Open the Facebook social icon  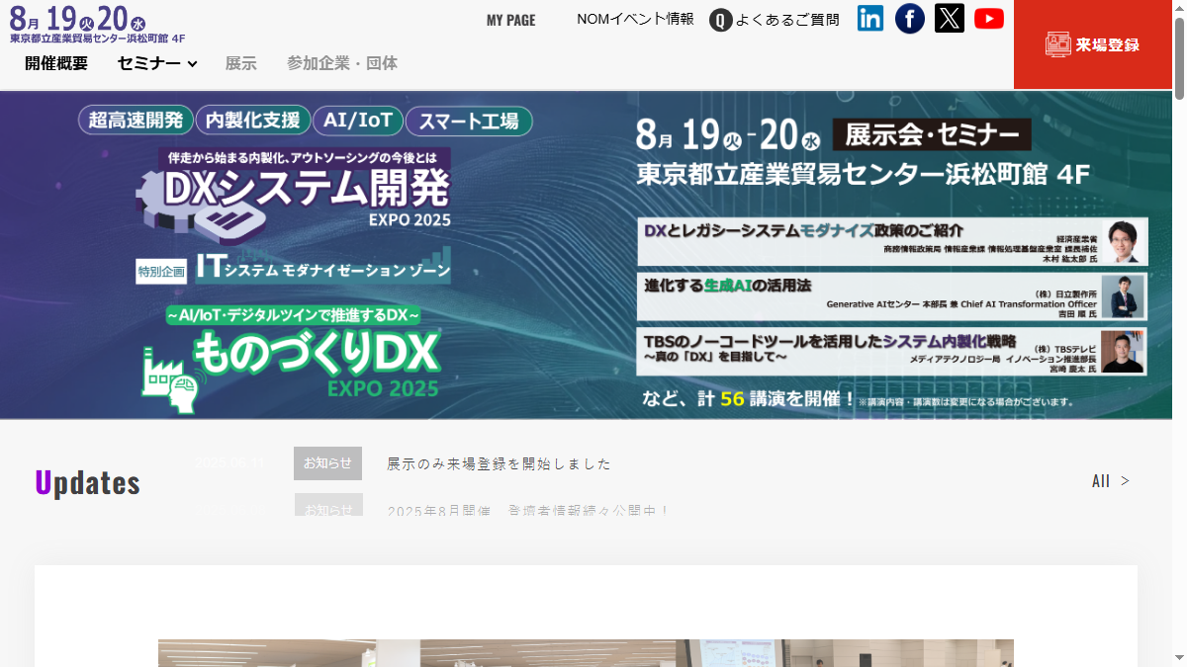(910, 18)
